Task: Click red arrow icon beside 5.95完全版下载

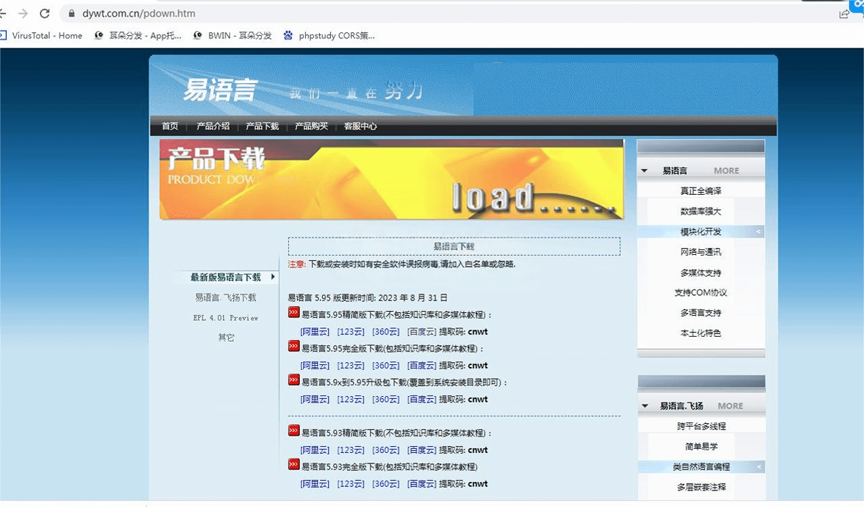Action: [x=294, y=346]
